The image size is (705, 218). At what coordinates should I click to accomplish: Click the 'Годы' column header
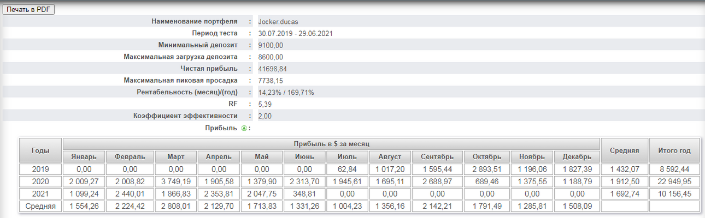pyautogui.click(x=41, y=150)
